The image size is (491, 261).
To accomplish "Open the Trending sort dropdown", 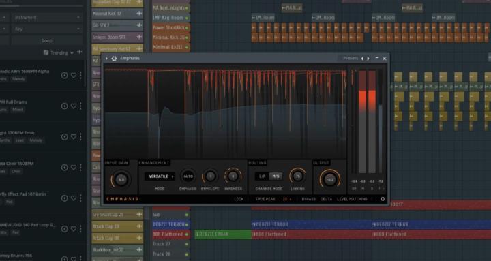I will (x=62, y=53).
